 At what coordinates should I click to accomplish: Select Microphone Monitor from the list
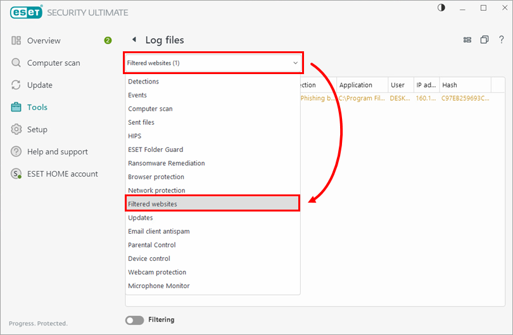coord(158,286)
